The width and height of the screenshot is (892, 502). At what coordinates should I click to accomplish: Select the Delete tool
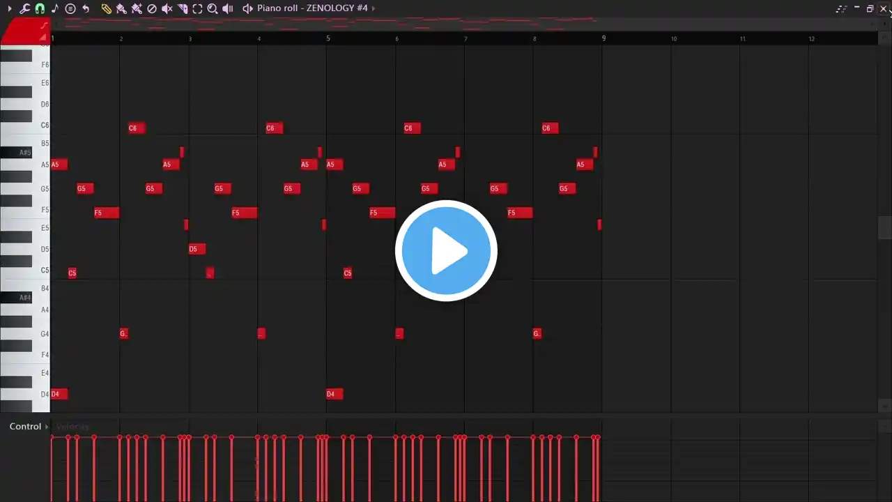(x=152, y=8)
